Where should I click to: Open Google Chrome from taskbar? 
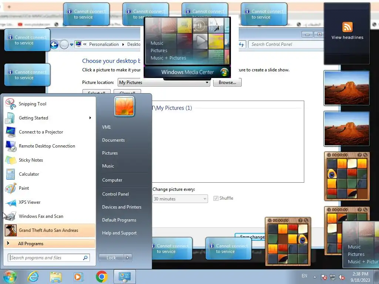point(101,277)
